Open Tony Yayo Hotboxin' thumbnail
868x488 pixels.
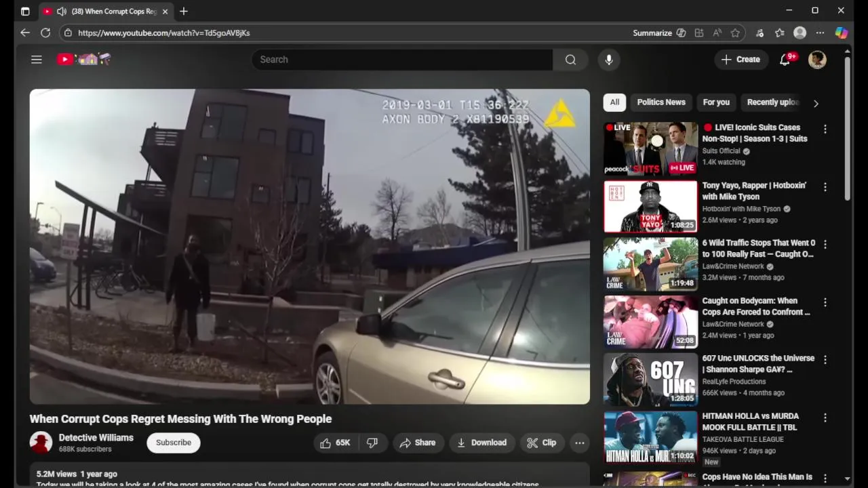650,206
